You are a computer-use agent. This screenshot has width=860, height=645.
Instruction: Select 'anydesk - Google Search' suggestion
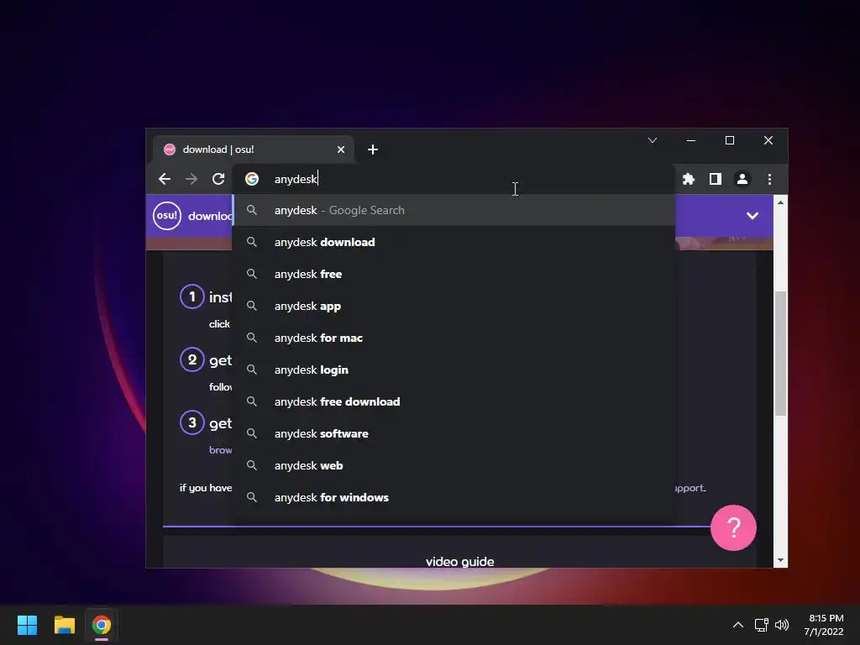[x=454, y=210]
